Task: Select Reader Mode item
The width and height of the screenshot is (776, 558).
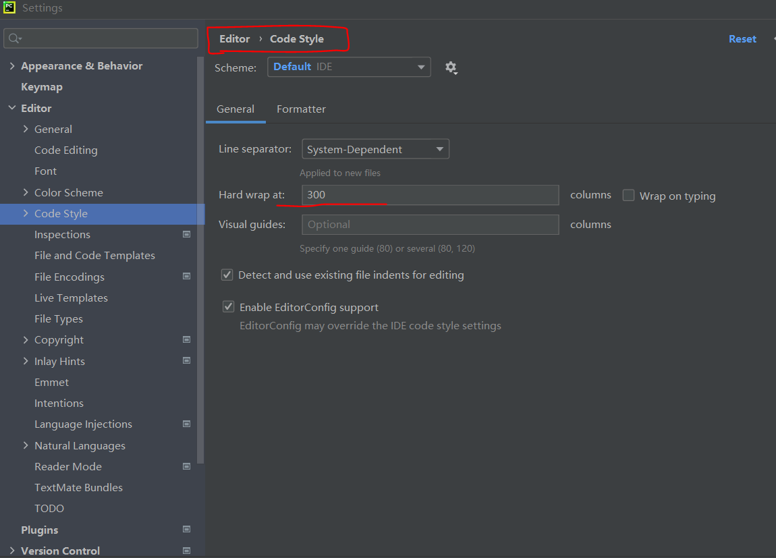Action: pos(67,466)
